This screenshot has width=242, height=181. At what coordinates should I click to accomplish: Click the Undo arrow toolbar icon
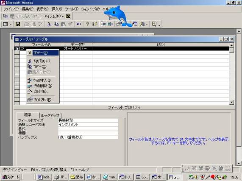coord(79,24)
